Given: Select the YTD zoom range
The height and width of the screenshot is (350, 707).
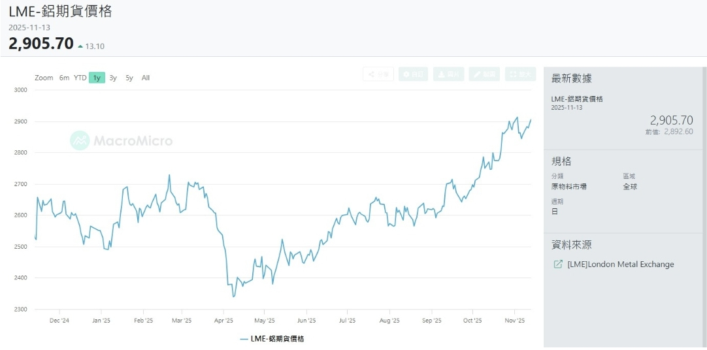Looking at the screenshot, I should point(80,78).
